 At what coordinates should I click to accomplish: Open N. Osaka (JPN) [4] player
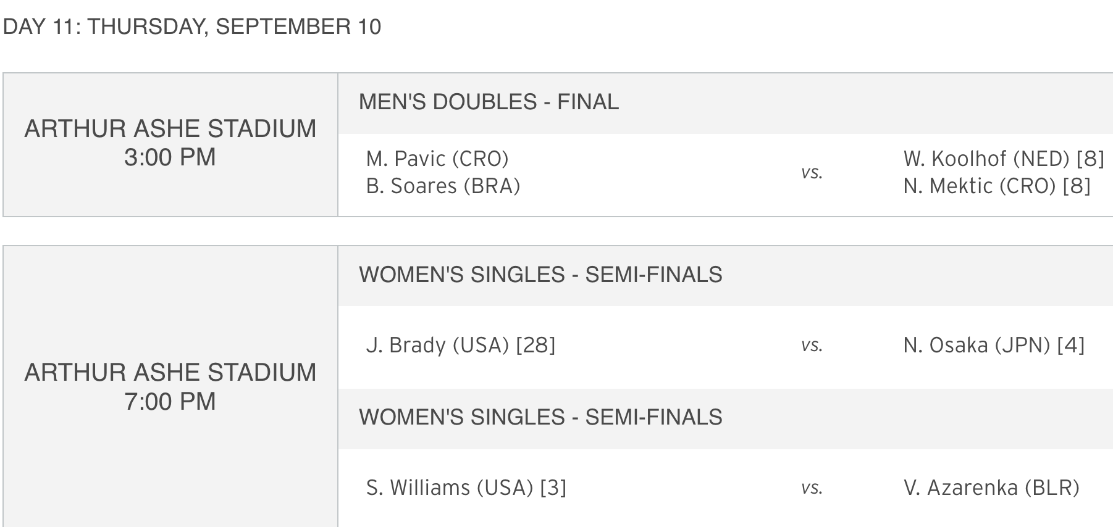click(994, 345)
